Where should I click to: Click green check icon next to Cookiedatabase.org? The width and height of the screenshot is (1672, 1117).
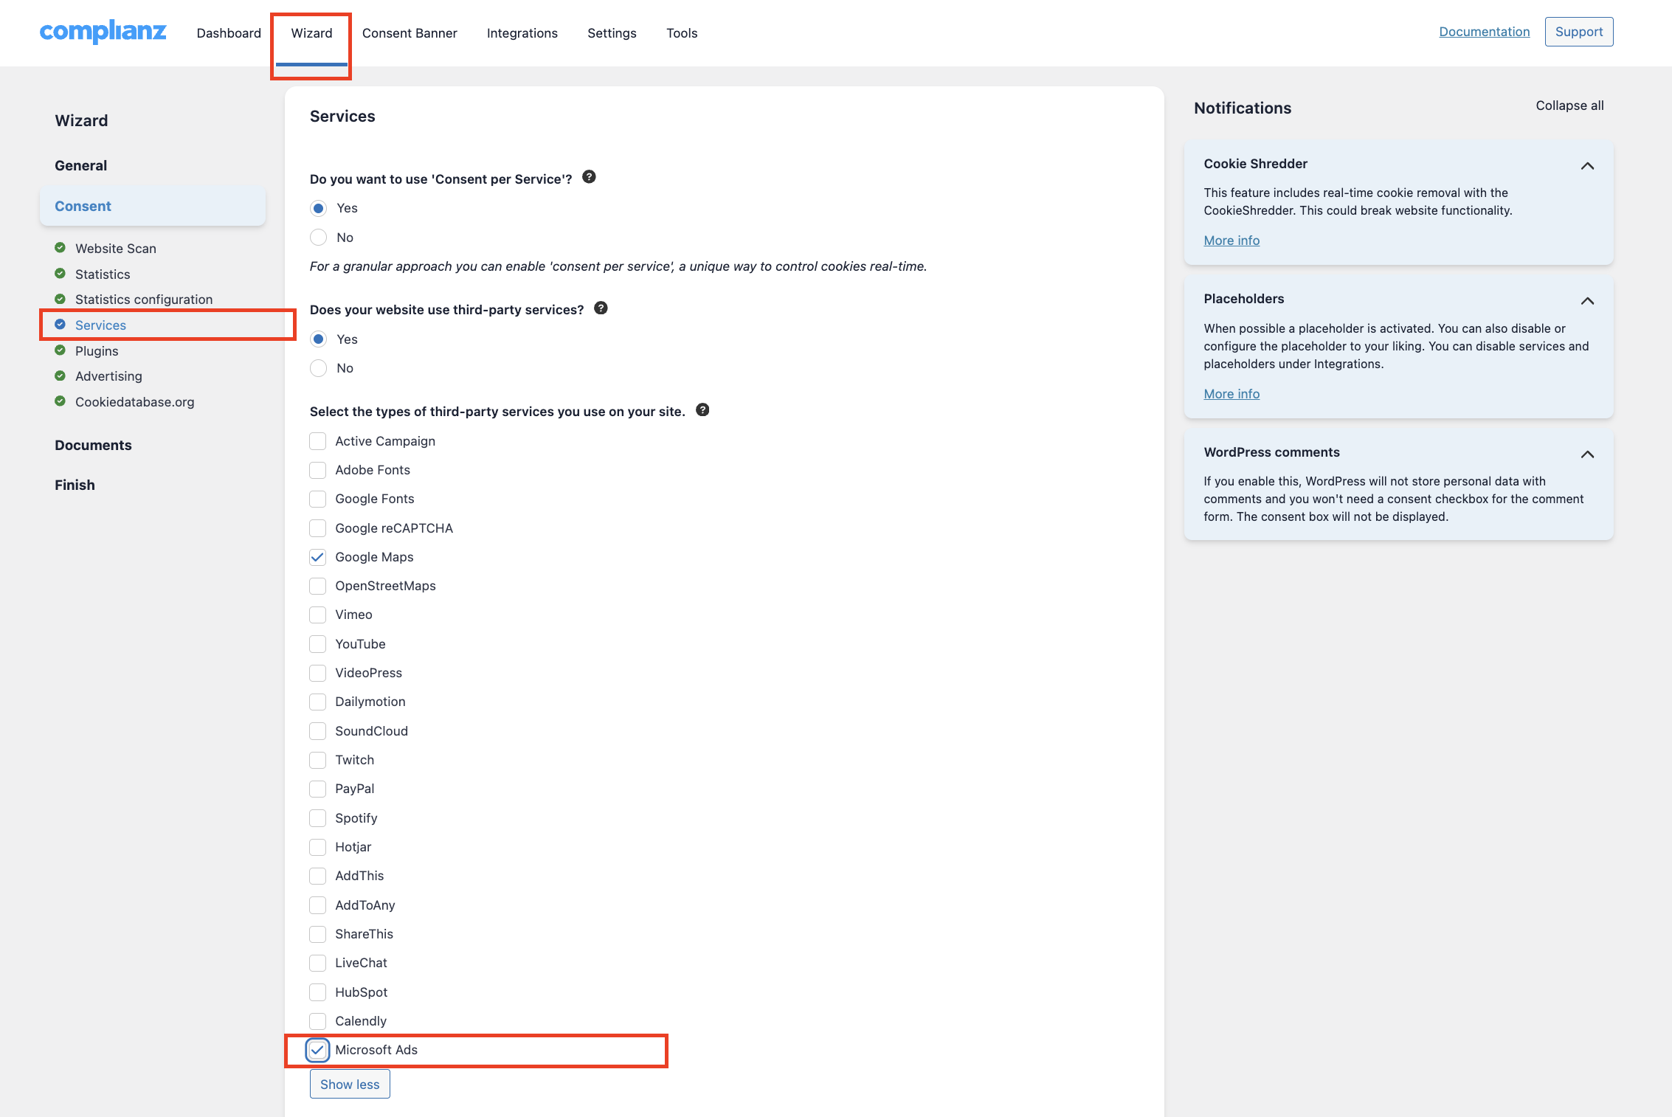(x=61, y=401)
